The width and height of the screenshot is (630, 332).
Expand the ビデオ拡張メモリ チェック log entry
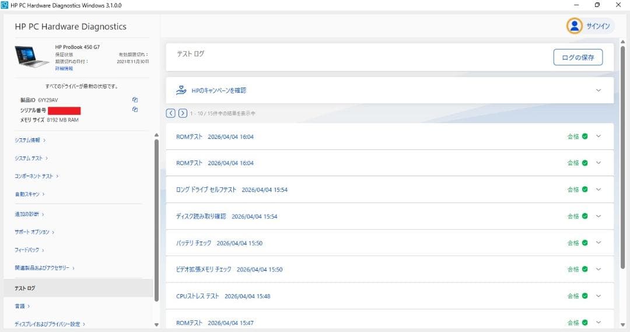click(598, 270)
